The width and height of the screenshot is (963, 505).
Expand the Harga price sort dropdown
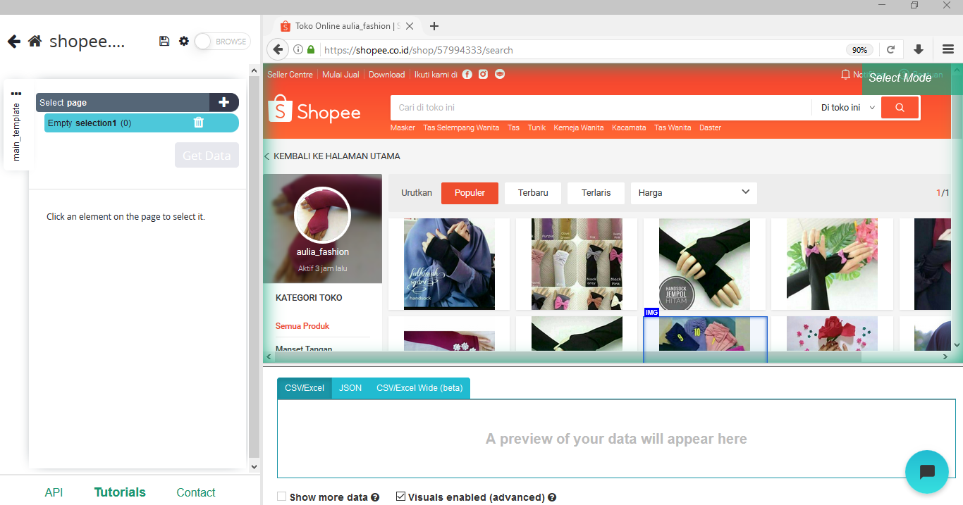point(694,193)
